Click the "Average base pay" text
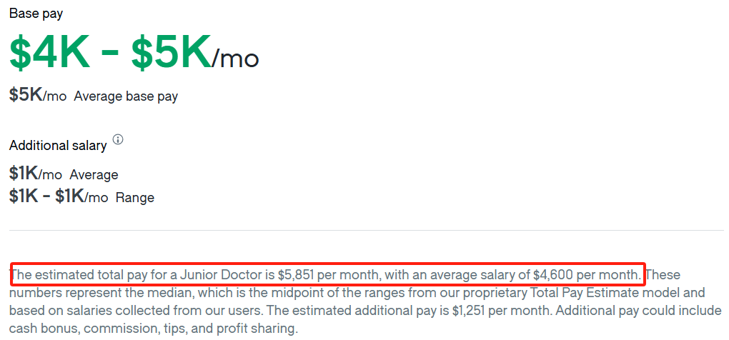The height and width of the screenshot is (340, 729). click(x=126, y=96)
